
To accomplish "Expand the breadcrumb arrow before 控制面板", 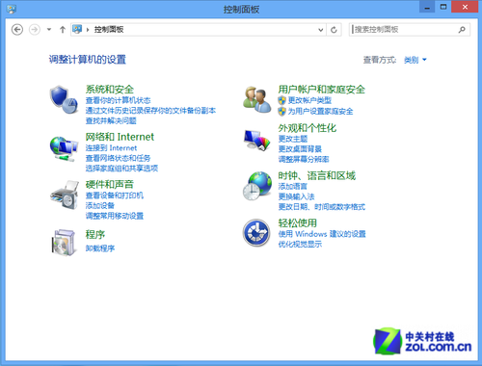I will (x=88, y=30).
